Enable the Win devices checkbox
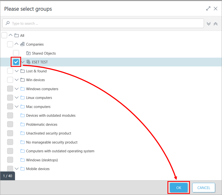This screenshot has width=222, height=195. pos(10,80)
